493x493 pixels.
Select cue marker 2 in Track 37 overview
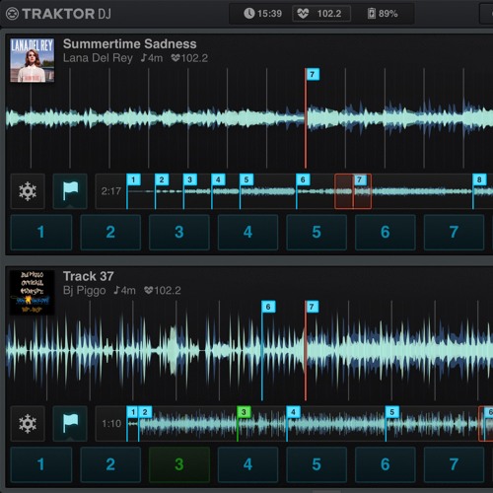click(x=145, y=412)
